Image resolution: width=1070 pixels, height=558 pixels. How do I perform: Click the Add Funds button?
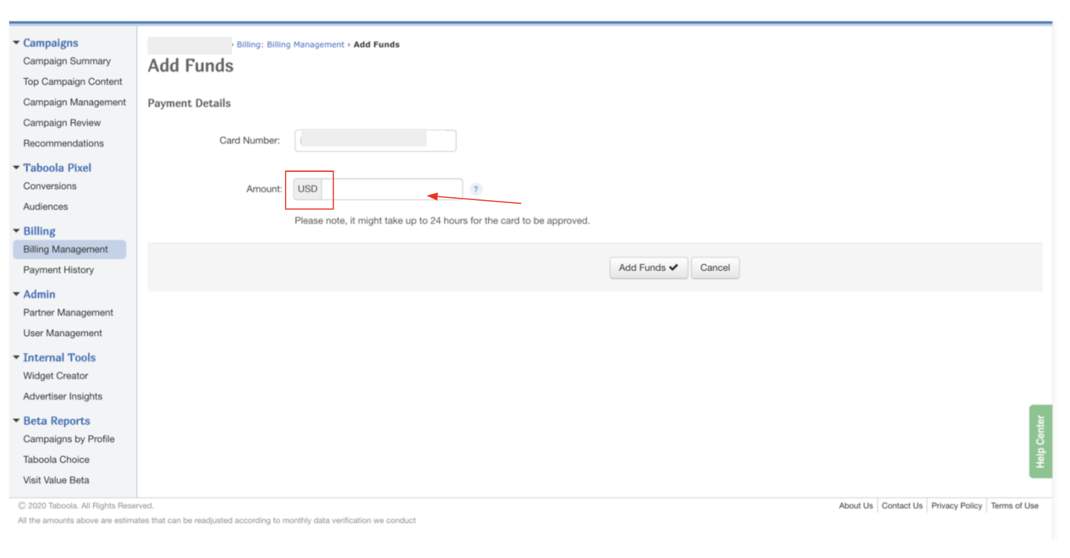coord(649,268)
